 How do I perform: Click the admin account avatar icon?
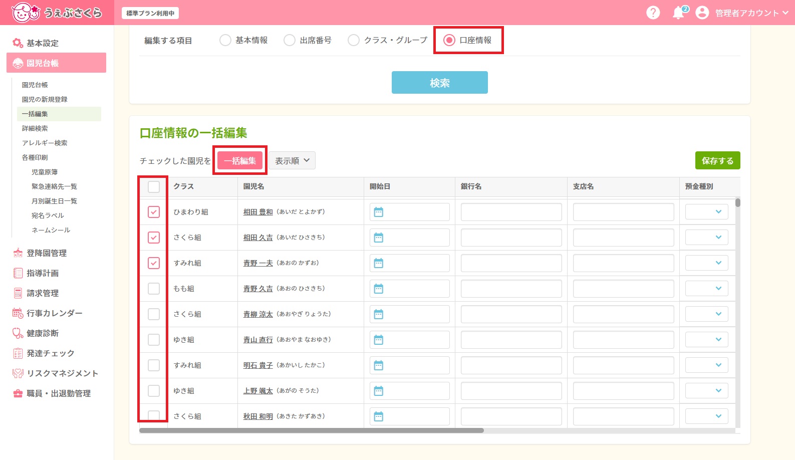coord(702,13)
